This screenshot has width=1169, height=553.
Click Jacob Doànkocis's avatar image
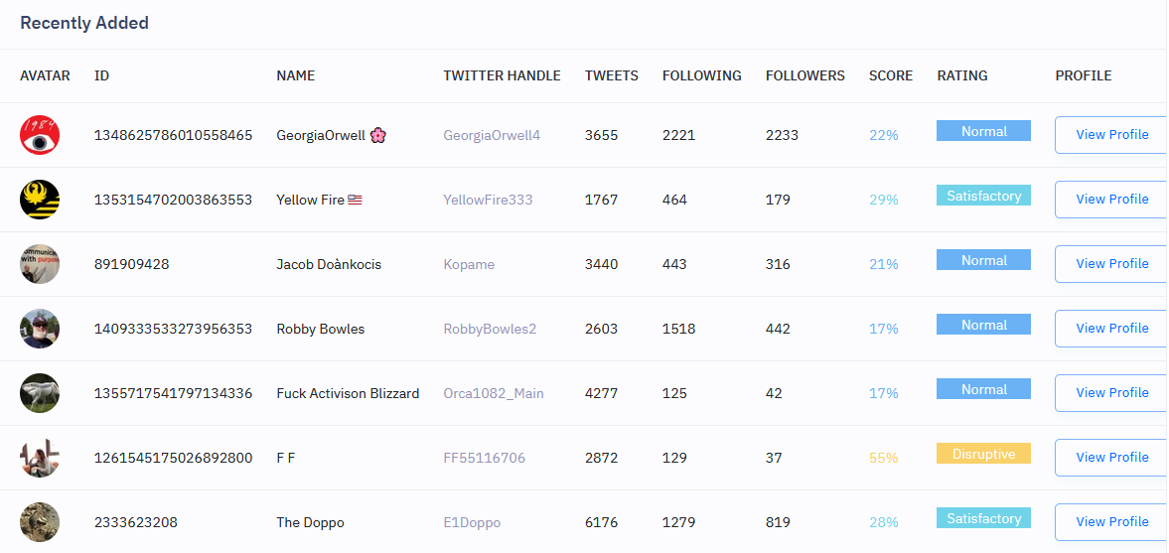tap(40, 264)
